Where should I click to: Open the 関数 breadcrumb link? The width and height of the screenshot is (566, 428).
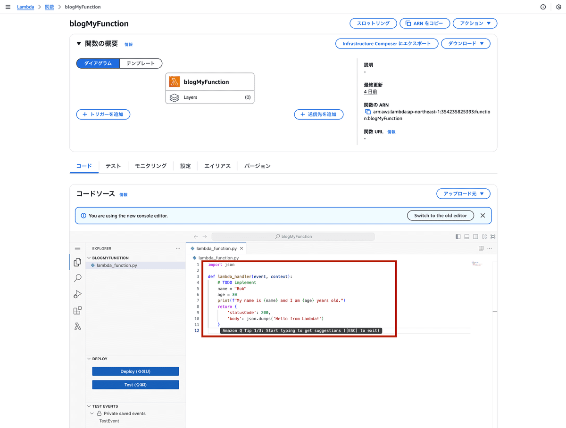point(50,7)
